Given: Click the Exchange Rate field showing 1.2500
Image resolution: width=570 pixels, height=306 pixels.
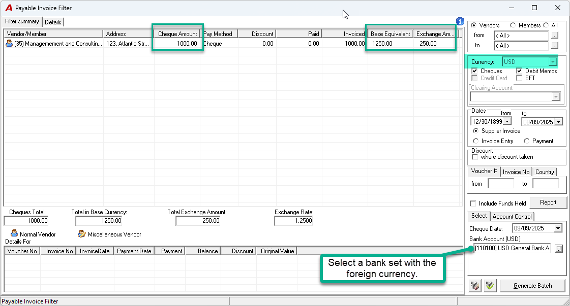Looking at the screenshot, I should (293, 221).
